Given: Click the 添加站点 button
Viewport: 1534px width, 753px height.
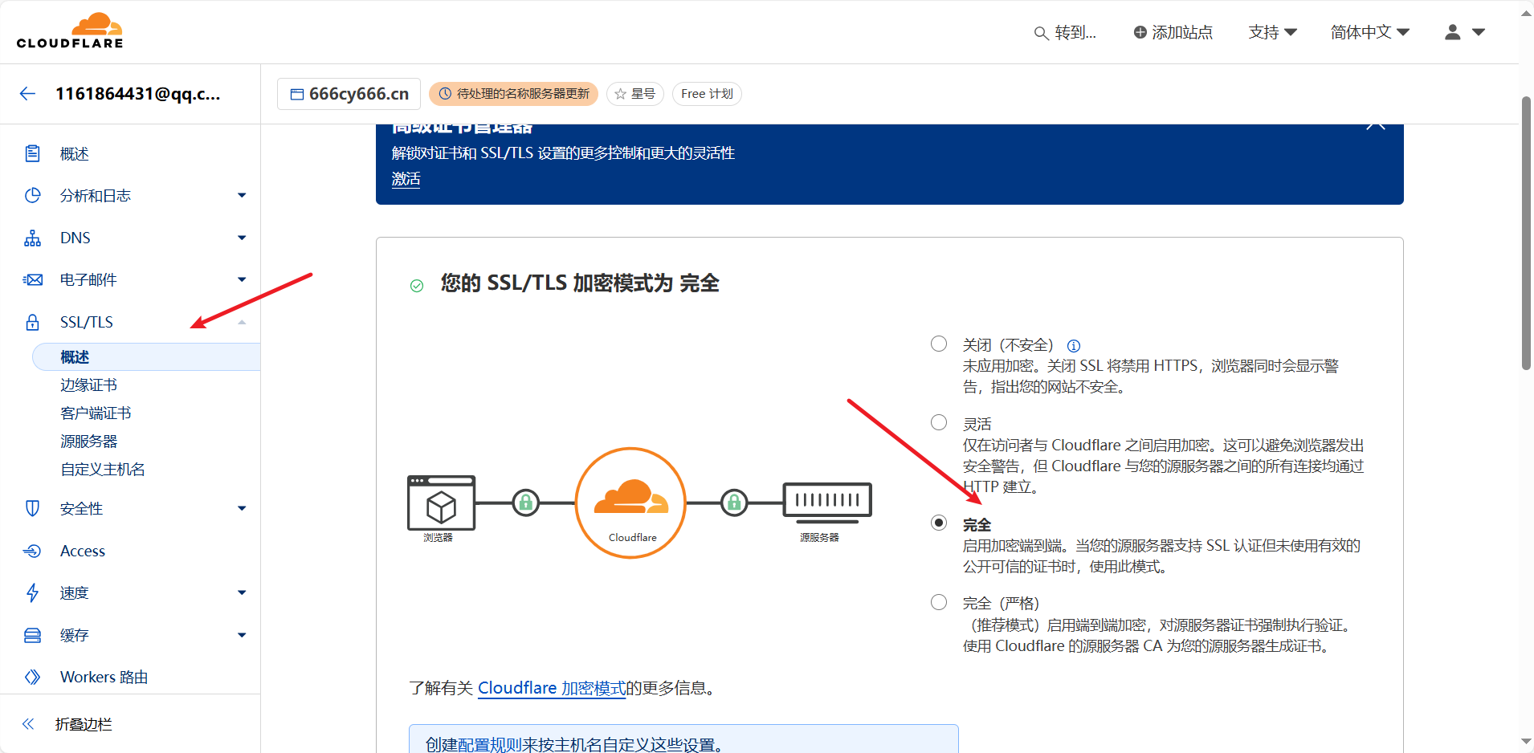Looking at the screenshot, I should pos(1173,32).
